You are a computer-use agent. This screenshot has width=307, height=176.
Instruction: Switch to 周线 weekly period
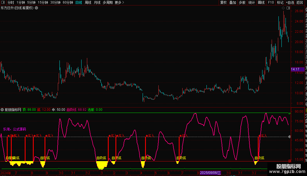88,2
